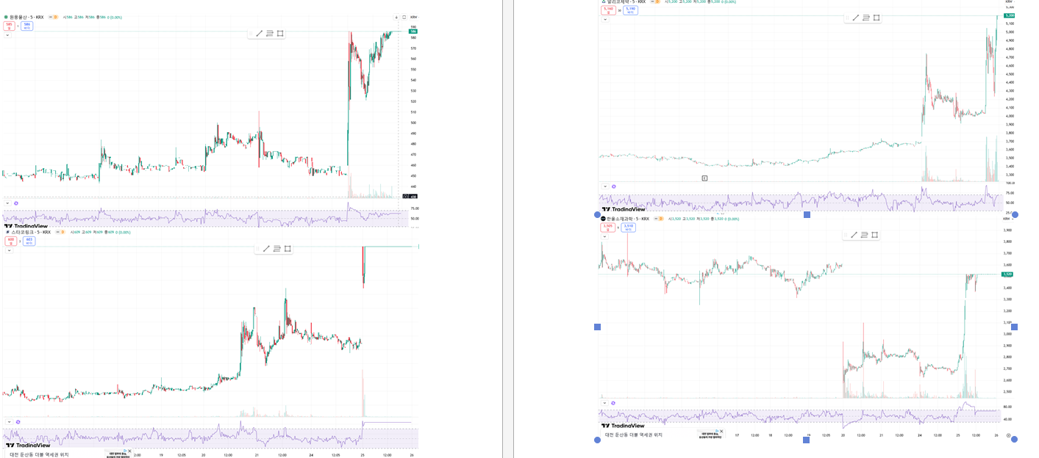The height and width of the screenshot is (458, 1039).
Task: Collapse the legend chevron on 스타코링크 chart
Action: pos(9,250)
